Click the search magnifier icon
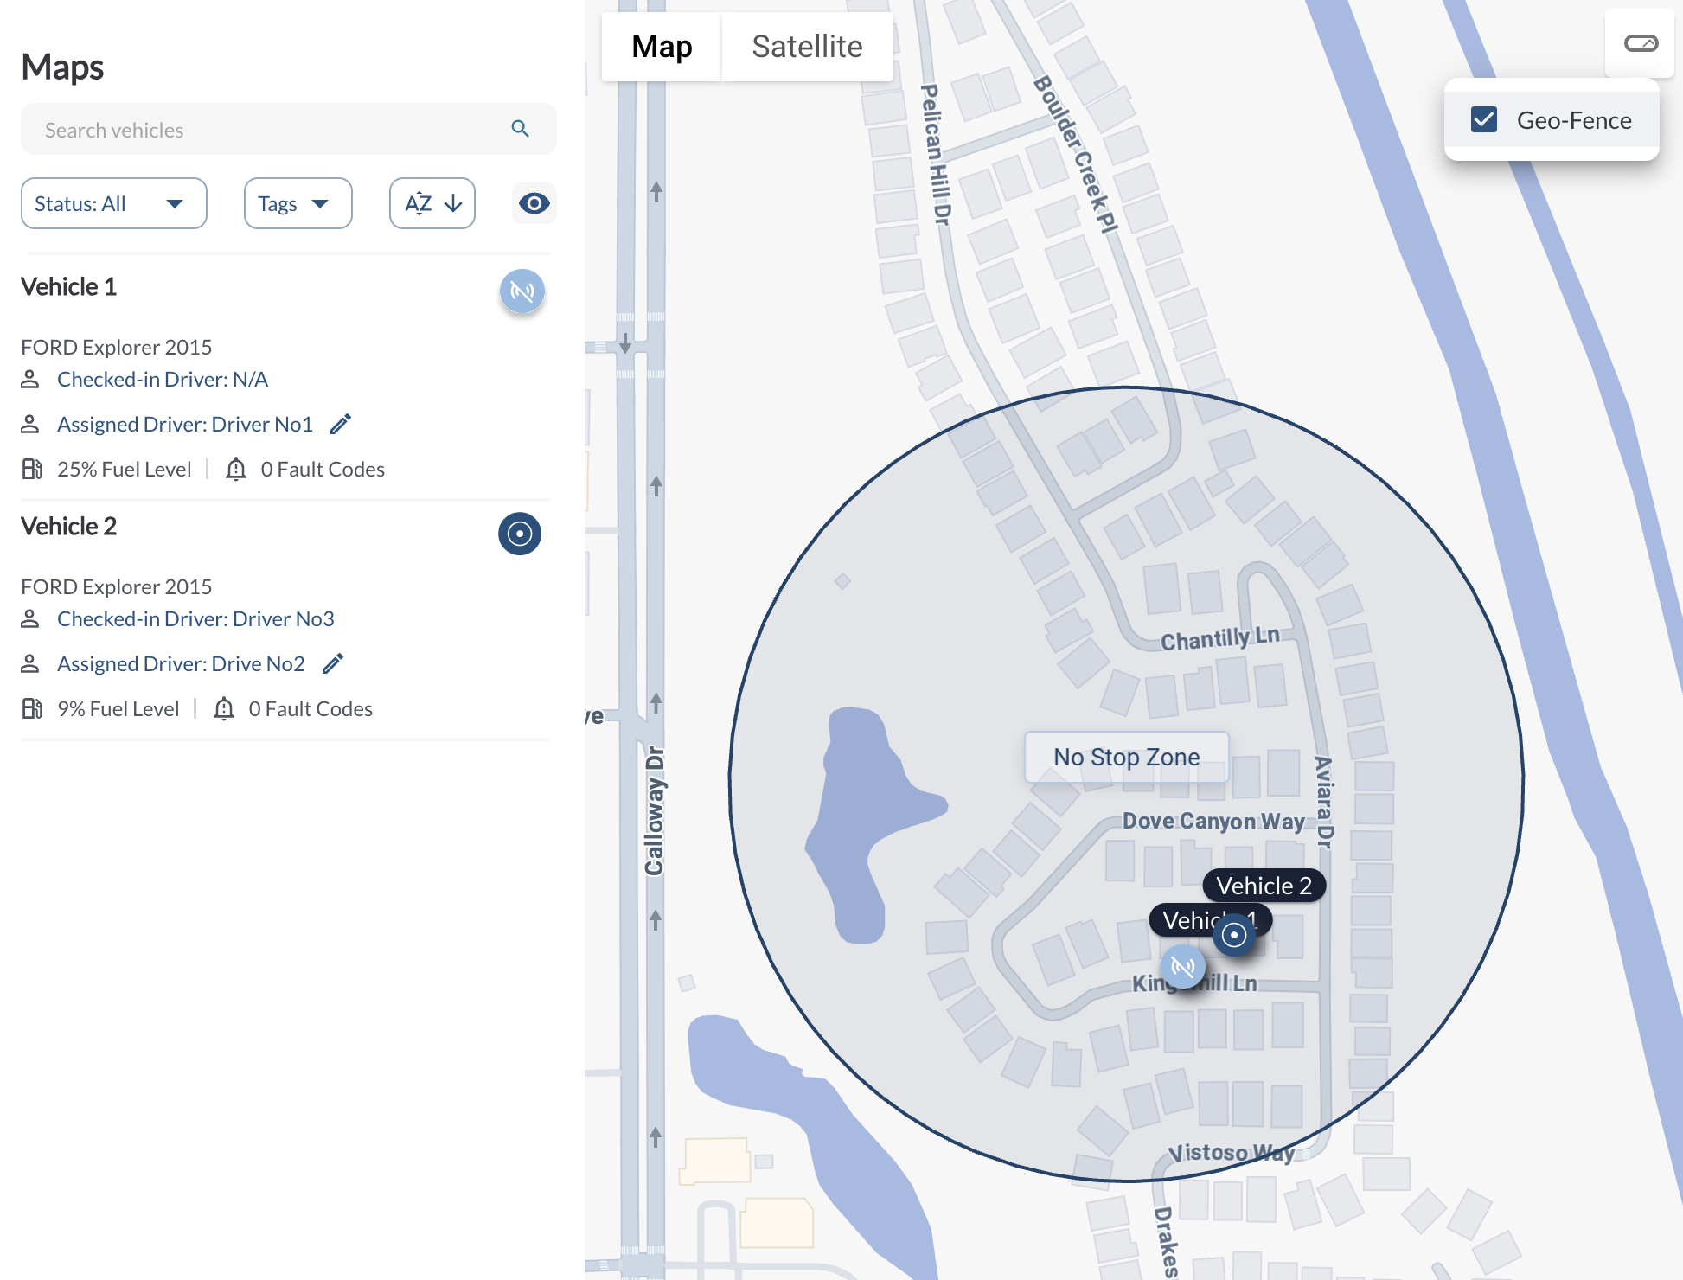This screenshot has width=1683, height=1280. [520, 129]
